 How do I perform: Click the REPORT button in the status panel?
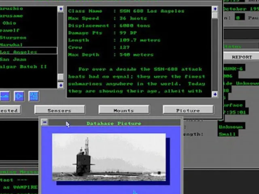coord(242,57)
